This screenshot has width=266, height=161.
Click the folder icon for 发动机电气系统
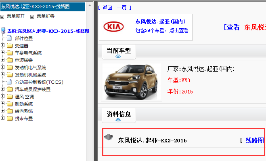(x=10, y=68)
